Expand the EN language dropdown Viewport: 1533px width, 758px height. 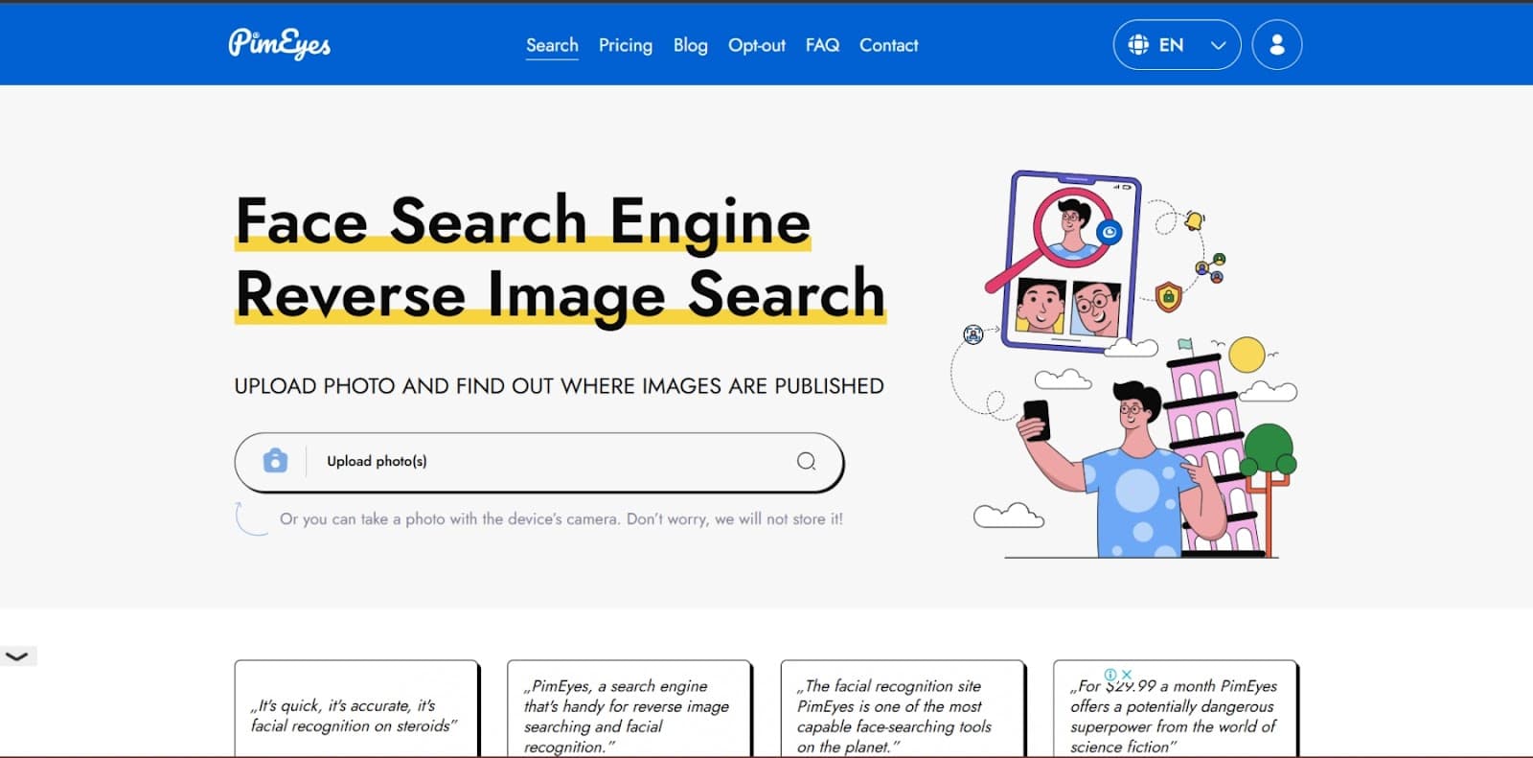tap(1177, 45)
